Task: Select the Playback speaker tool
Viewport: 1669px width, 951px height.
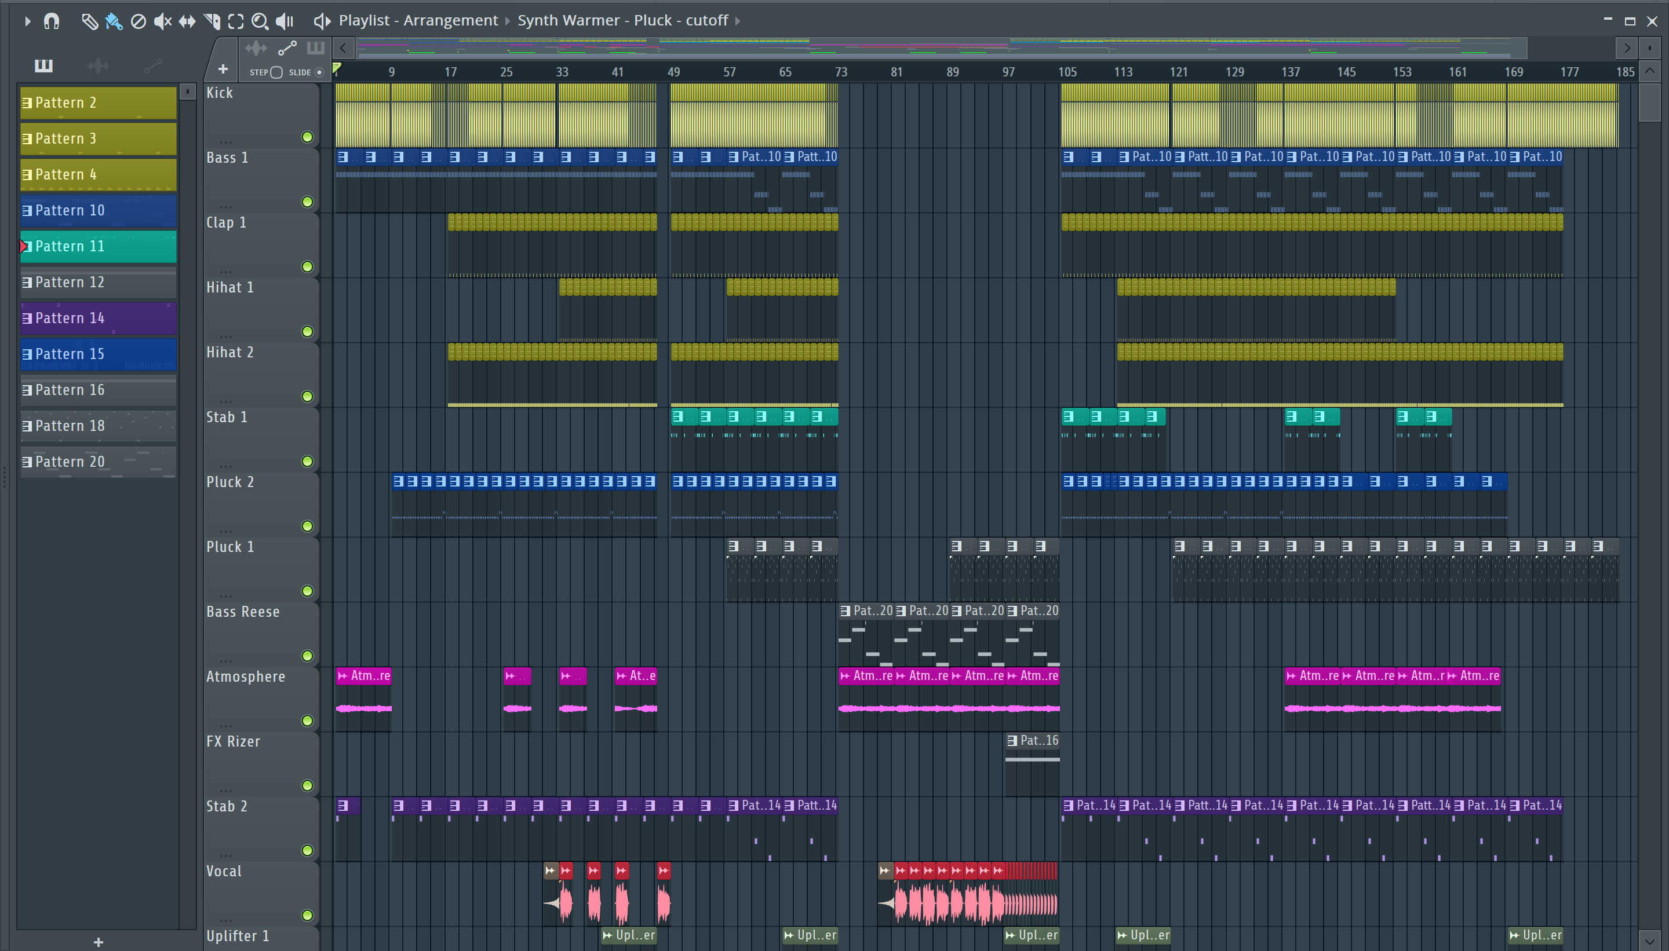Action: (285, 21)
